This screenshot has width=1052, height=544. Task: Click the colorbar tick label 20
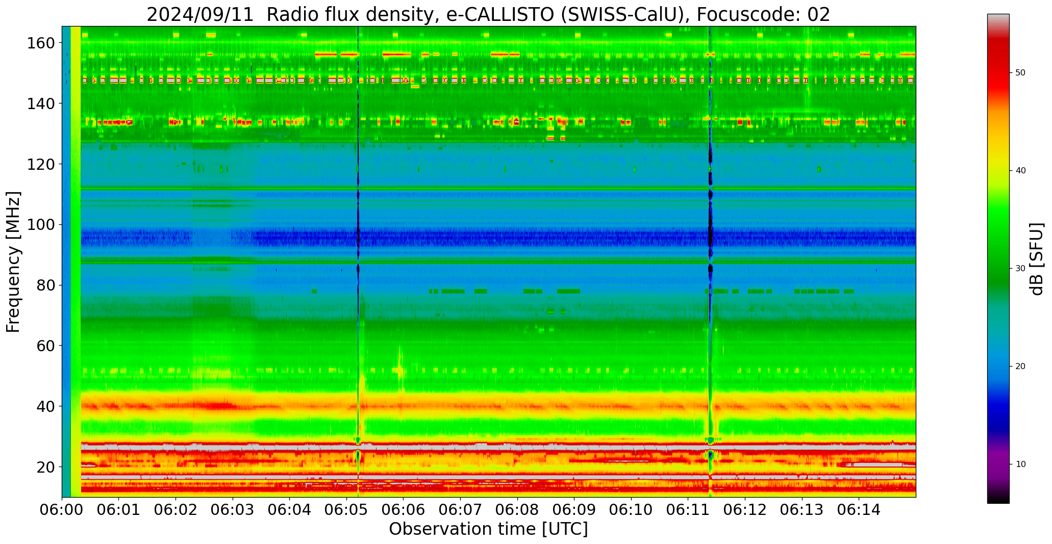tap(1020, 367)
